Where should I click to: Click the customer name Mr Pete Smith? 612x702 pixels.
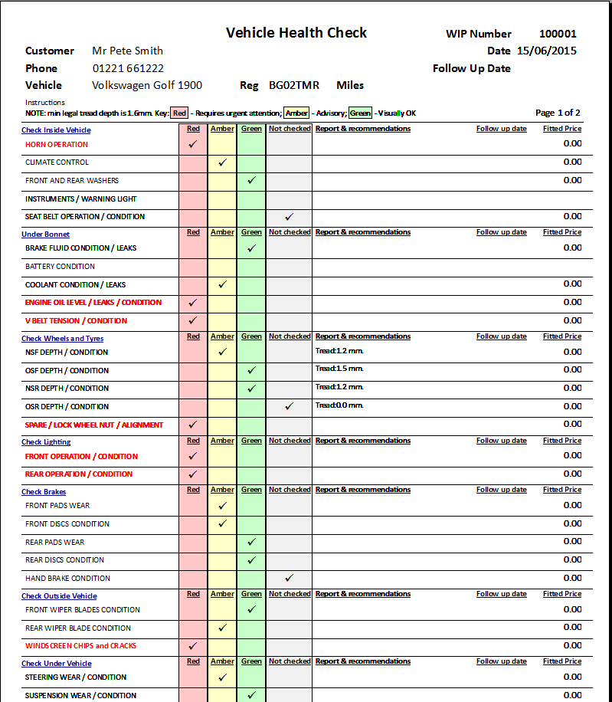[127, 51]
